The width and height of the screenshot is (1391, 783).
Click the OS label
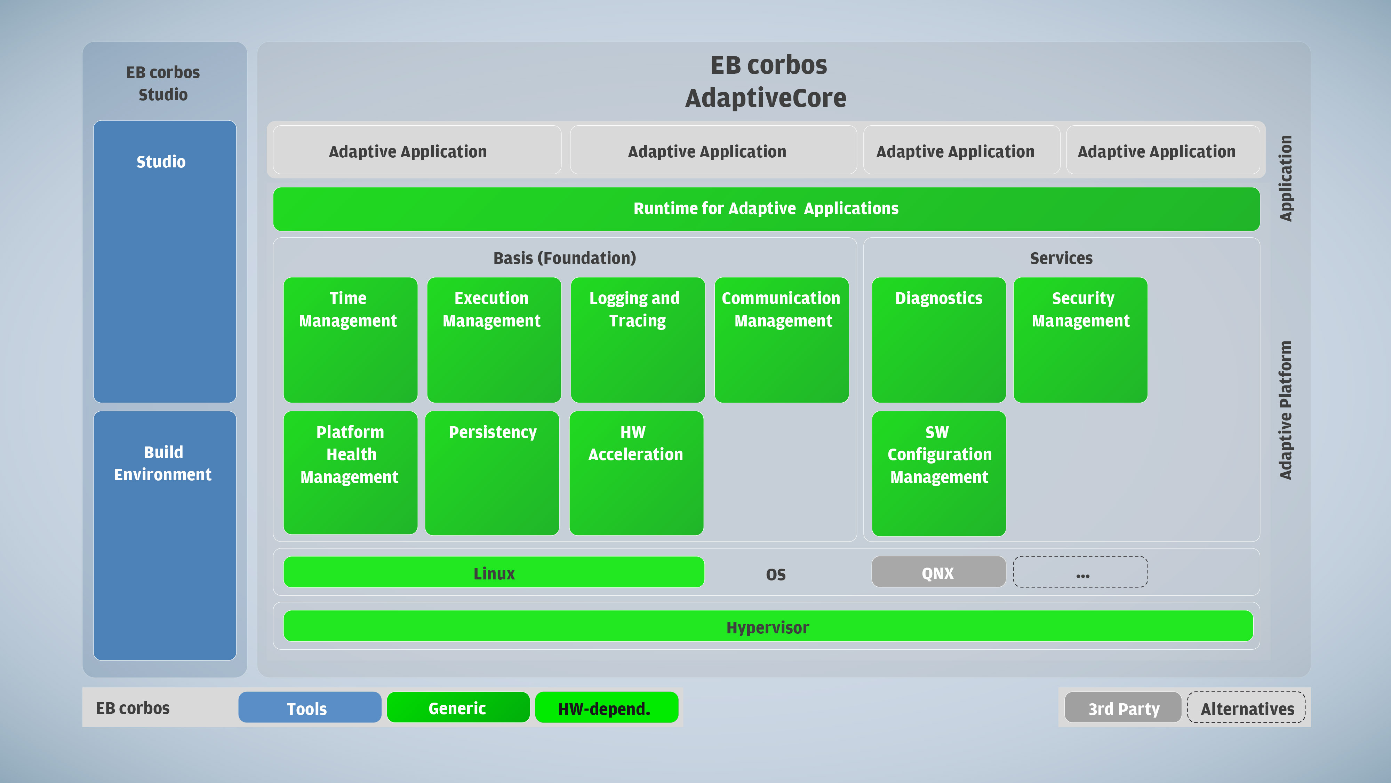click(x=776, y=575)
